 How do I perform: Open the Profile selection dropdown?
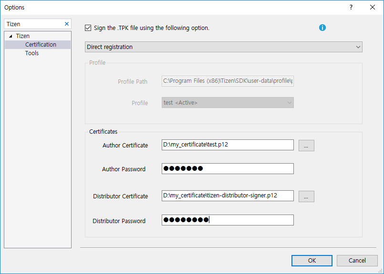point(289,103)
